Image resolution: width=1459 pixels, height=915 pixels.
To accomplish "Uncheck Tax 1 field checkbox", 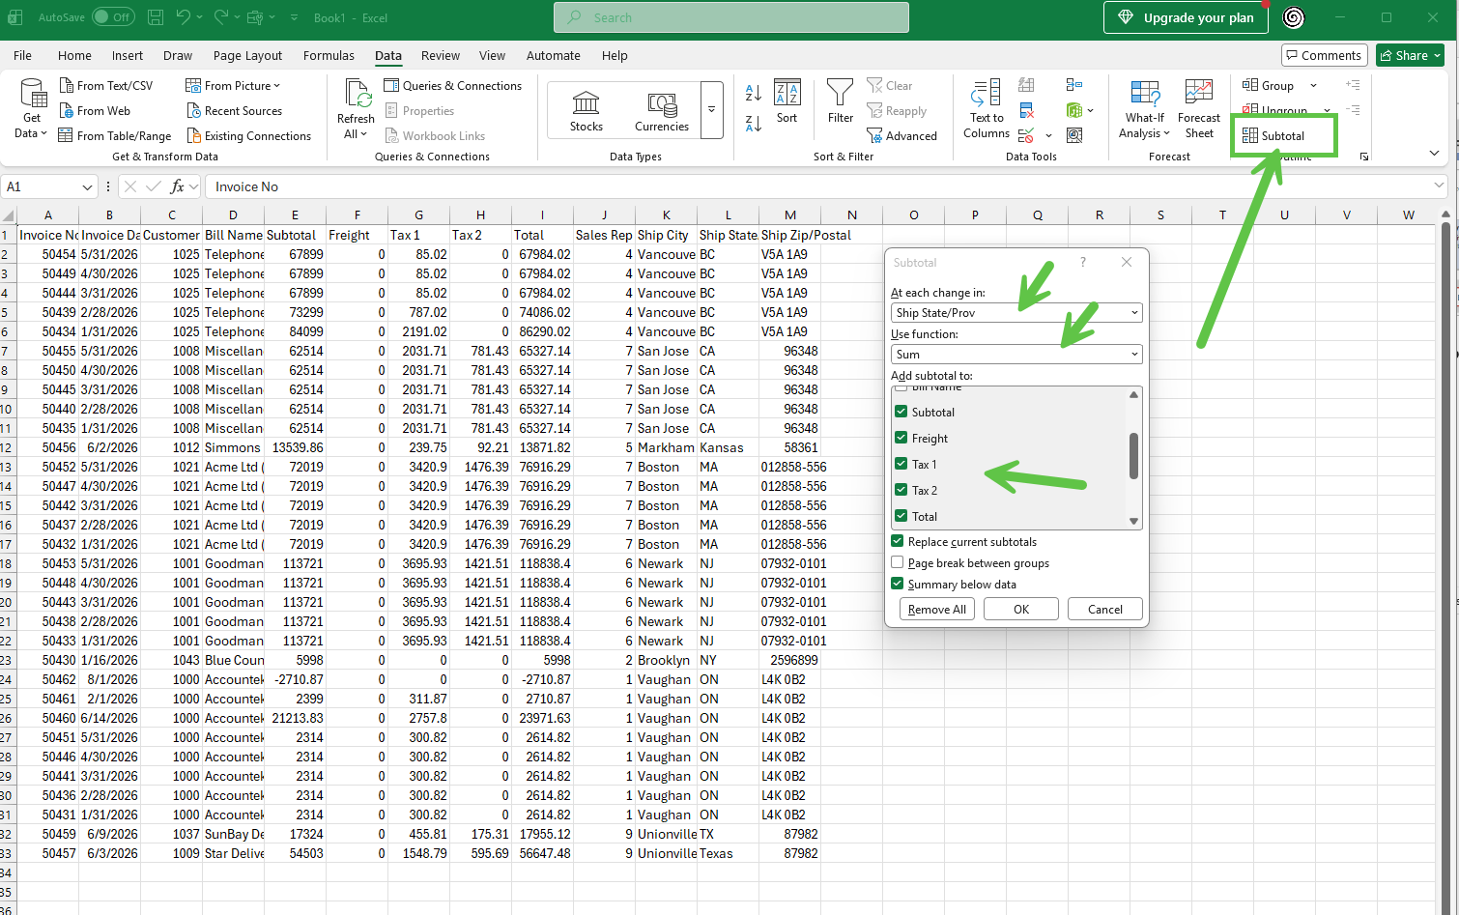I will [x=901, y=464].
